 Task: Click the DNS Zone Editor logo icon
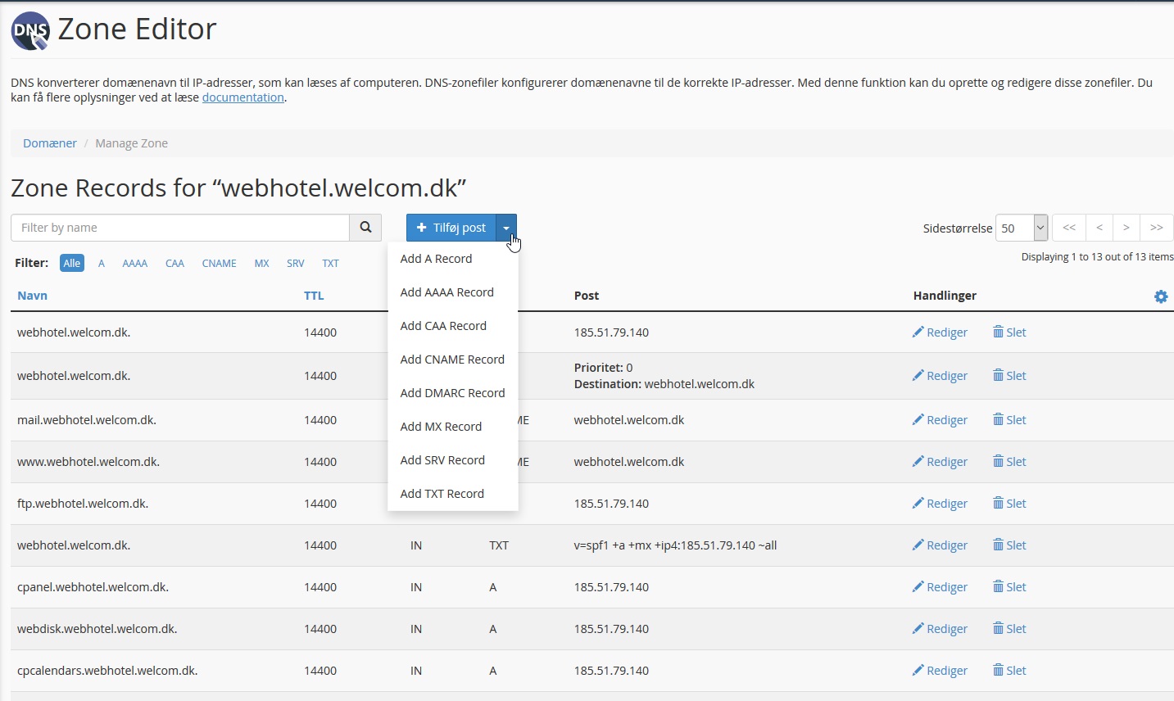30,31
